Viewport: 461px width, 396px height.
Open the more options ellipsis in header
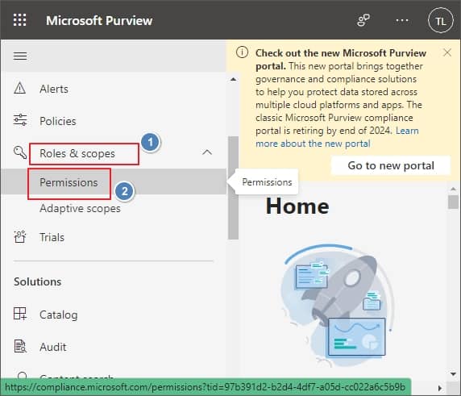pos(402,20)
